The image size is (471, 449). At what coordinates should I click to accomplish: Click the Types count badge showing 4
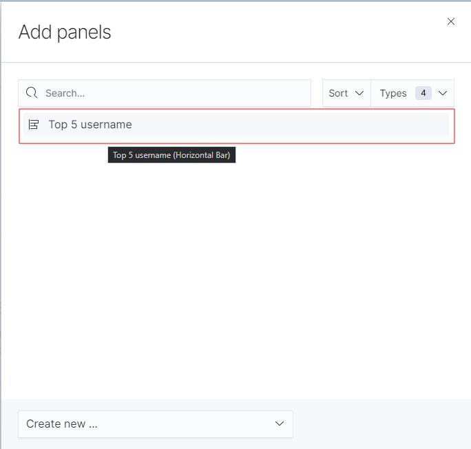point(423,93)
